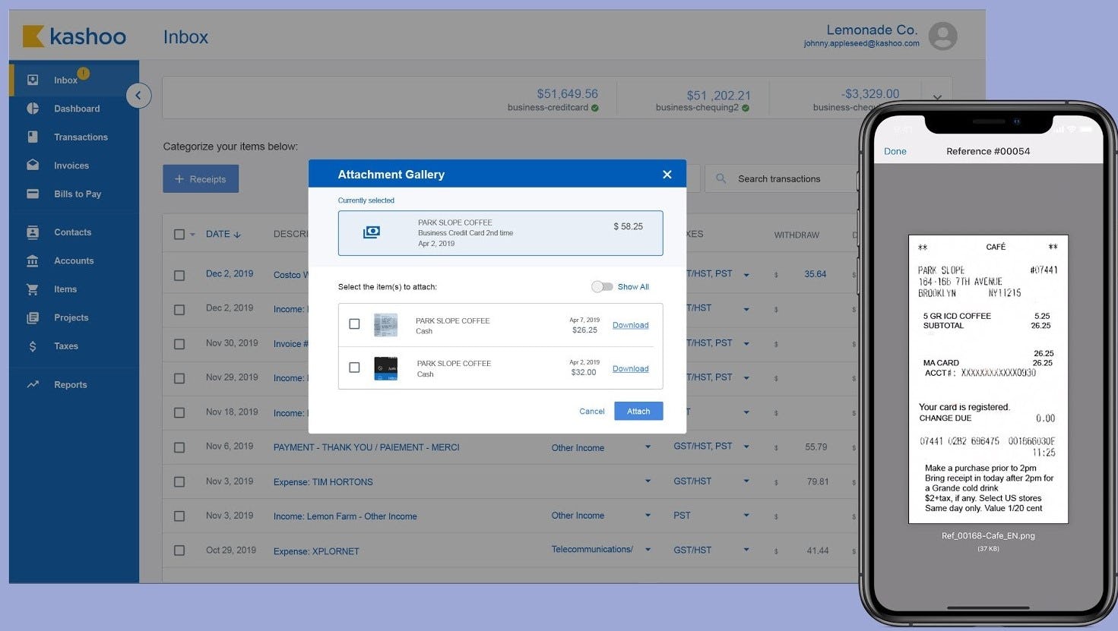Open the Telecommunications category dropdown for XPLORNET
Viewport: 1118px width, 631px height.
(x=648, y=549)
